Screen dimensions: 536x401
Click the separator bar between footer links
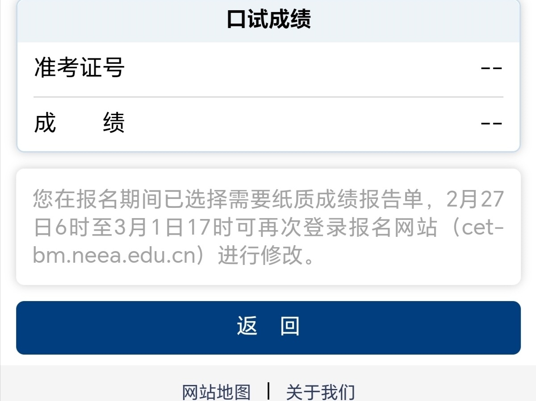(268, 391)
